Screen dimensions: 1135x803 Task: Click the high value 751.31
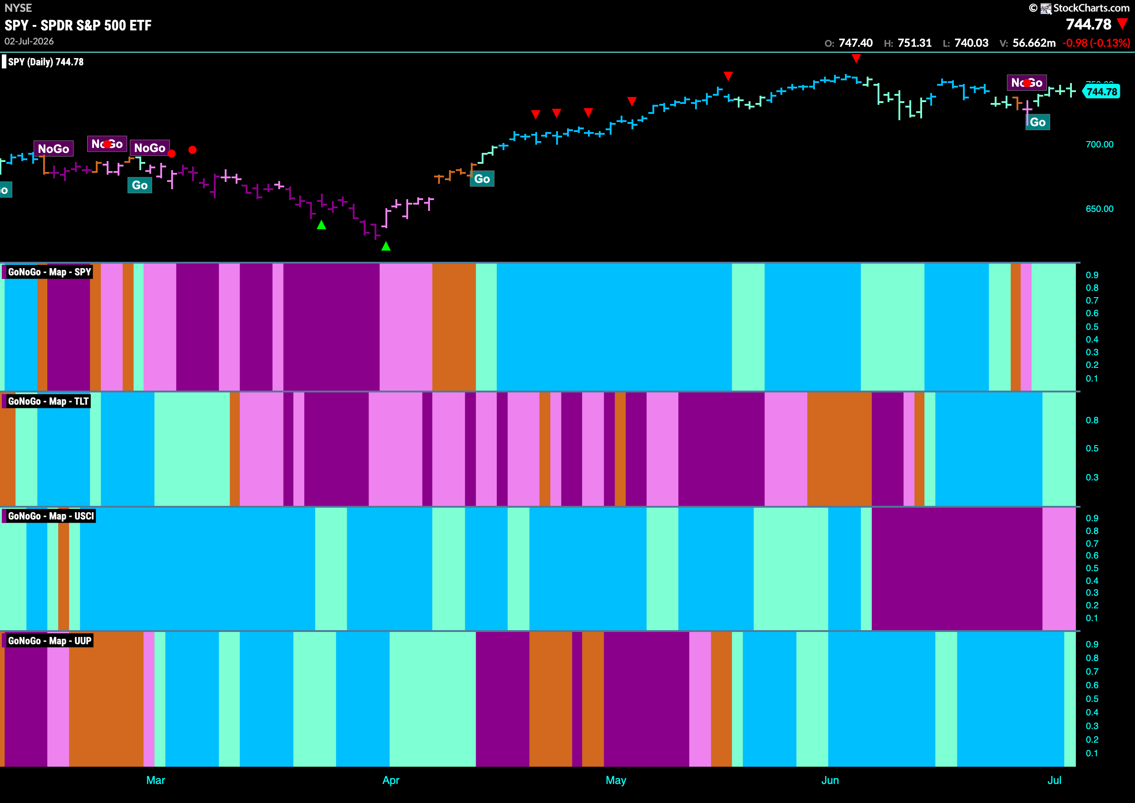tap(914, 43)
